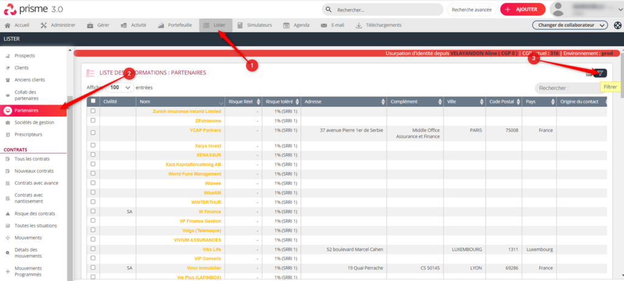Click the Risques des contrats warning icon
This screenshot has height=281, width=624.
8,213
